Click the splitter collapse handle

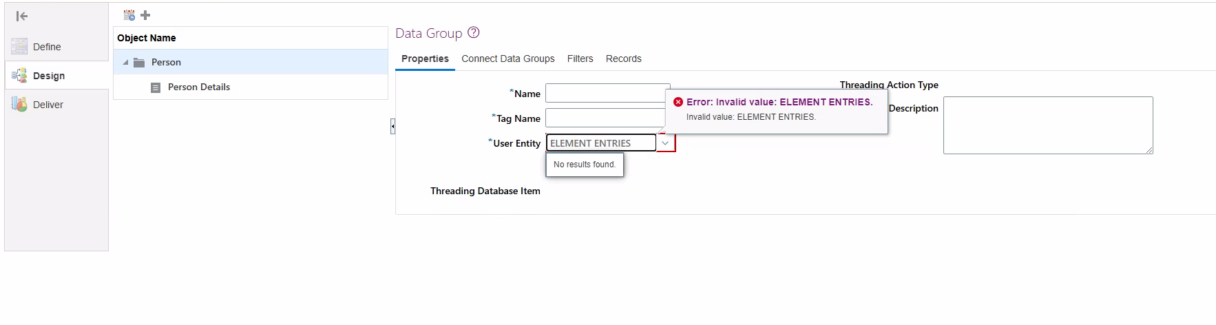click(x=392, y=126)
